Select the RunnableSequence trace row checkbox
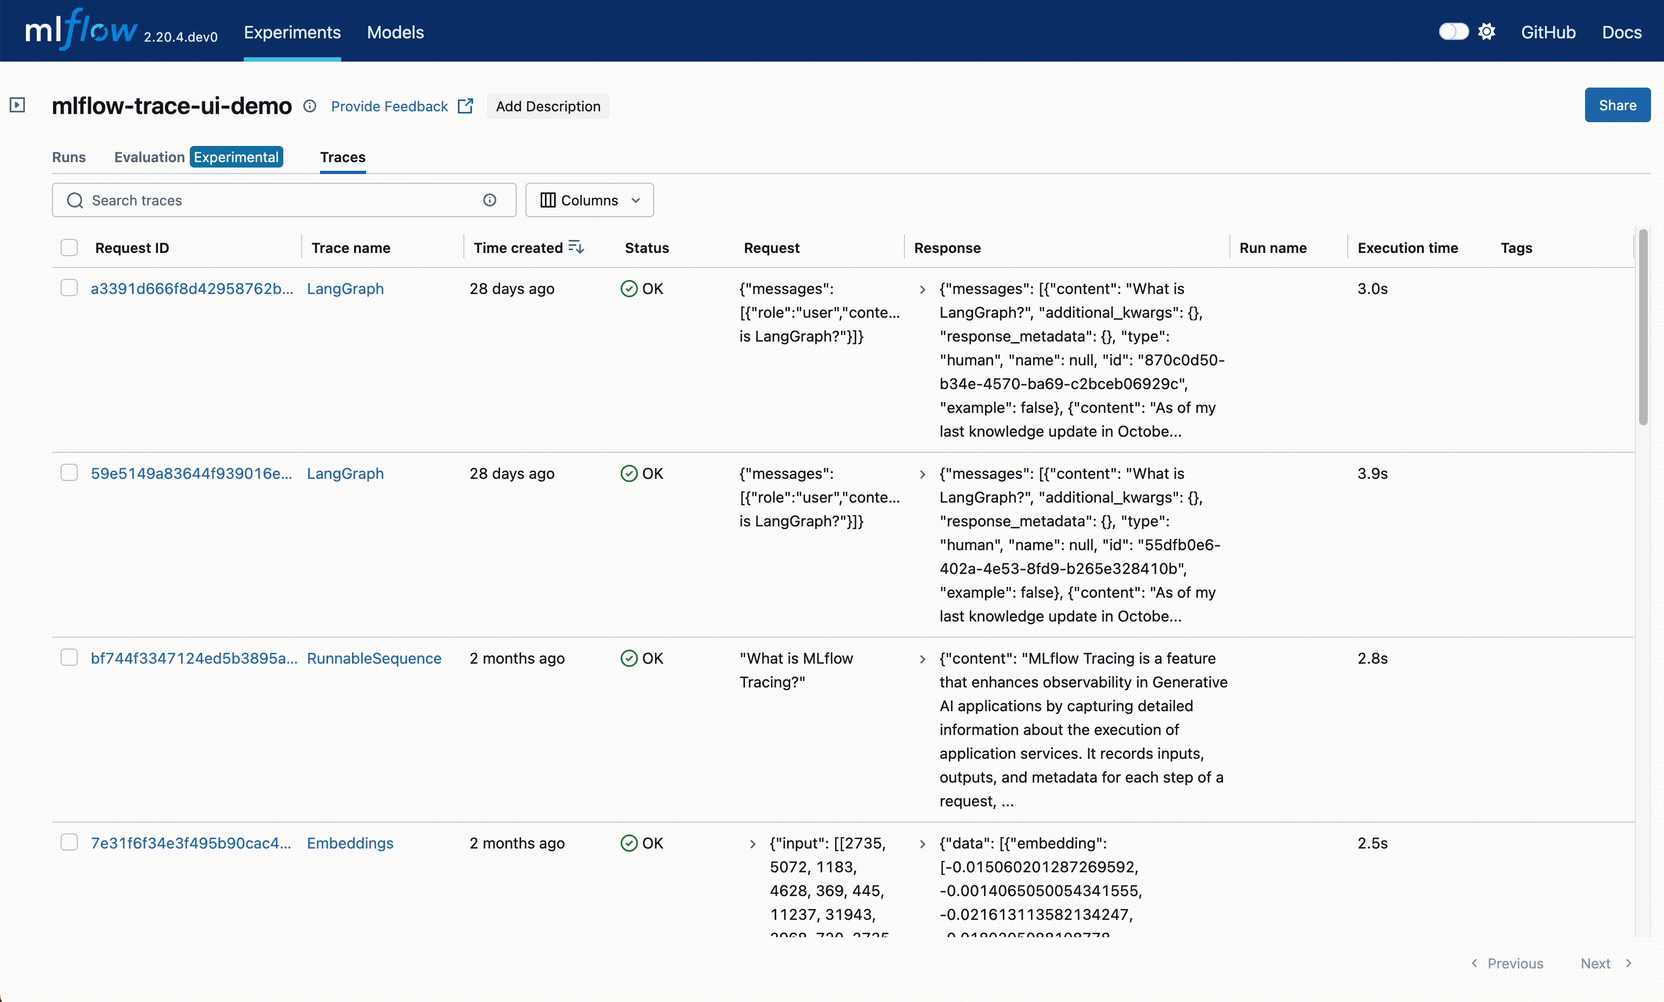1664x1002 pixels. point(69,658)
